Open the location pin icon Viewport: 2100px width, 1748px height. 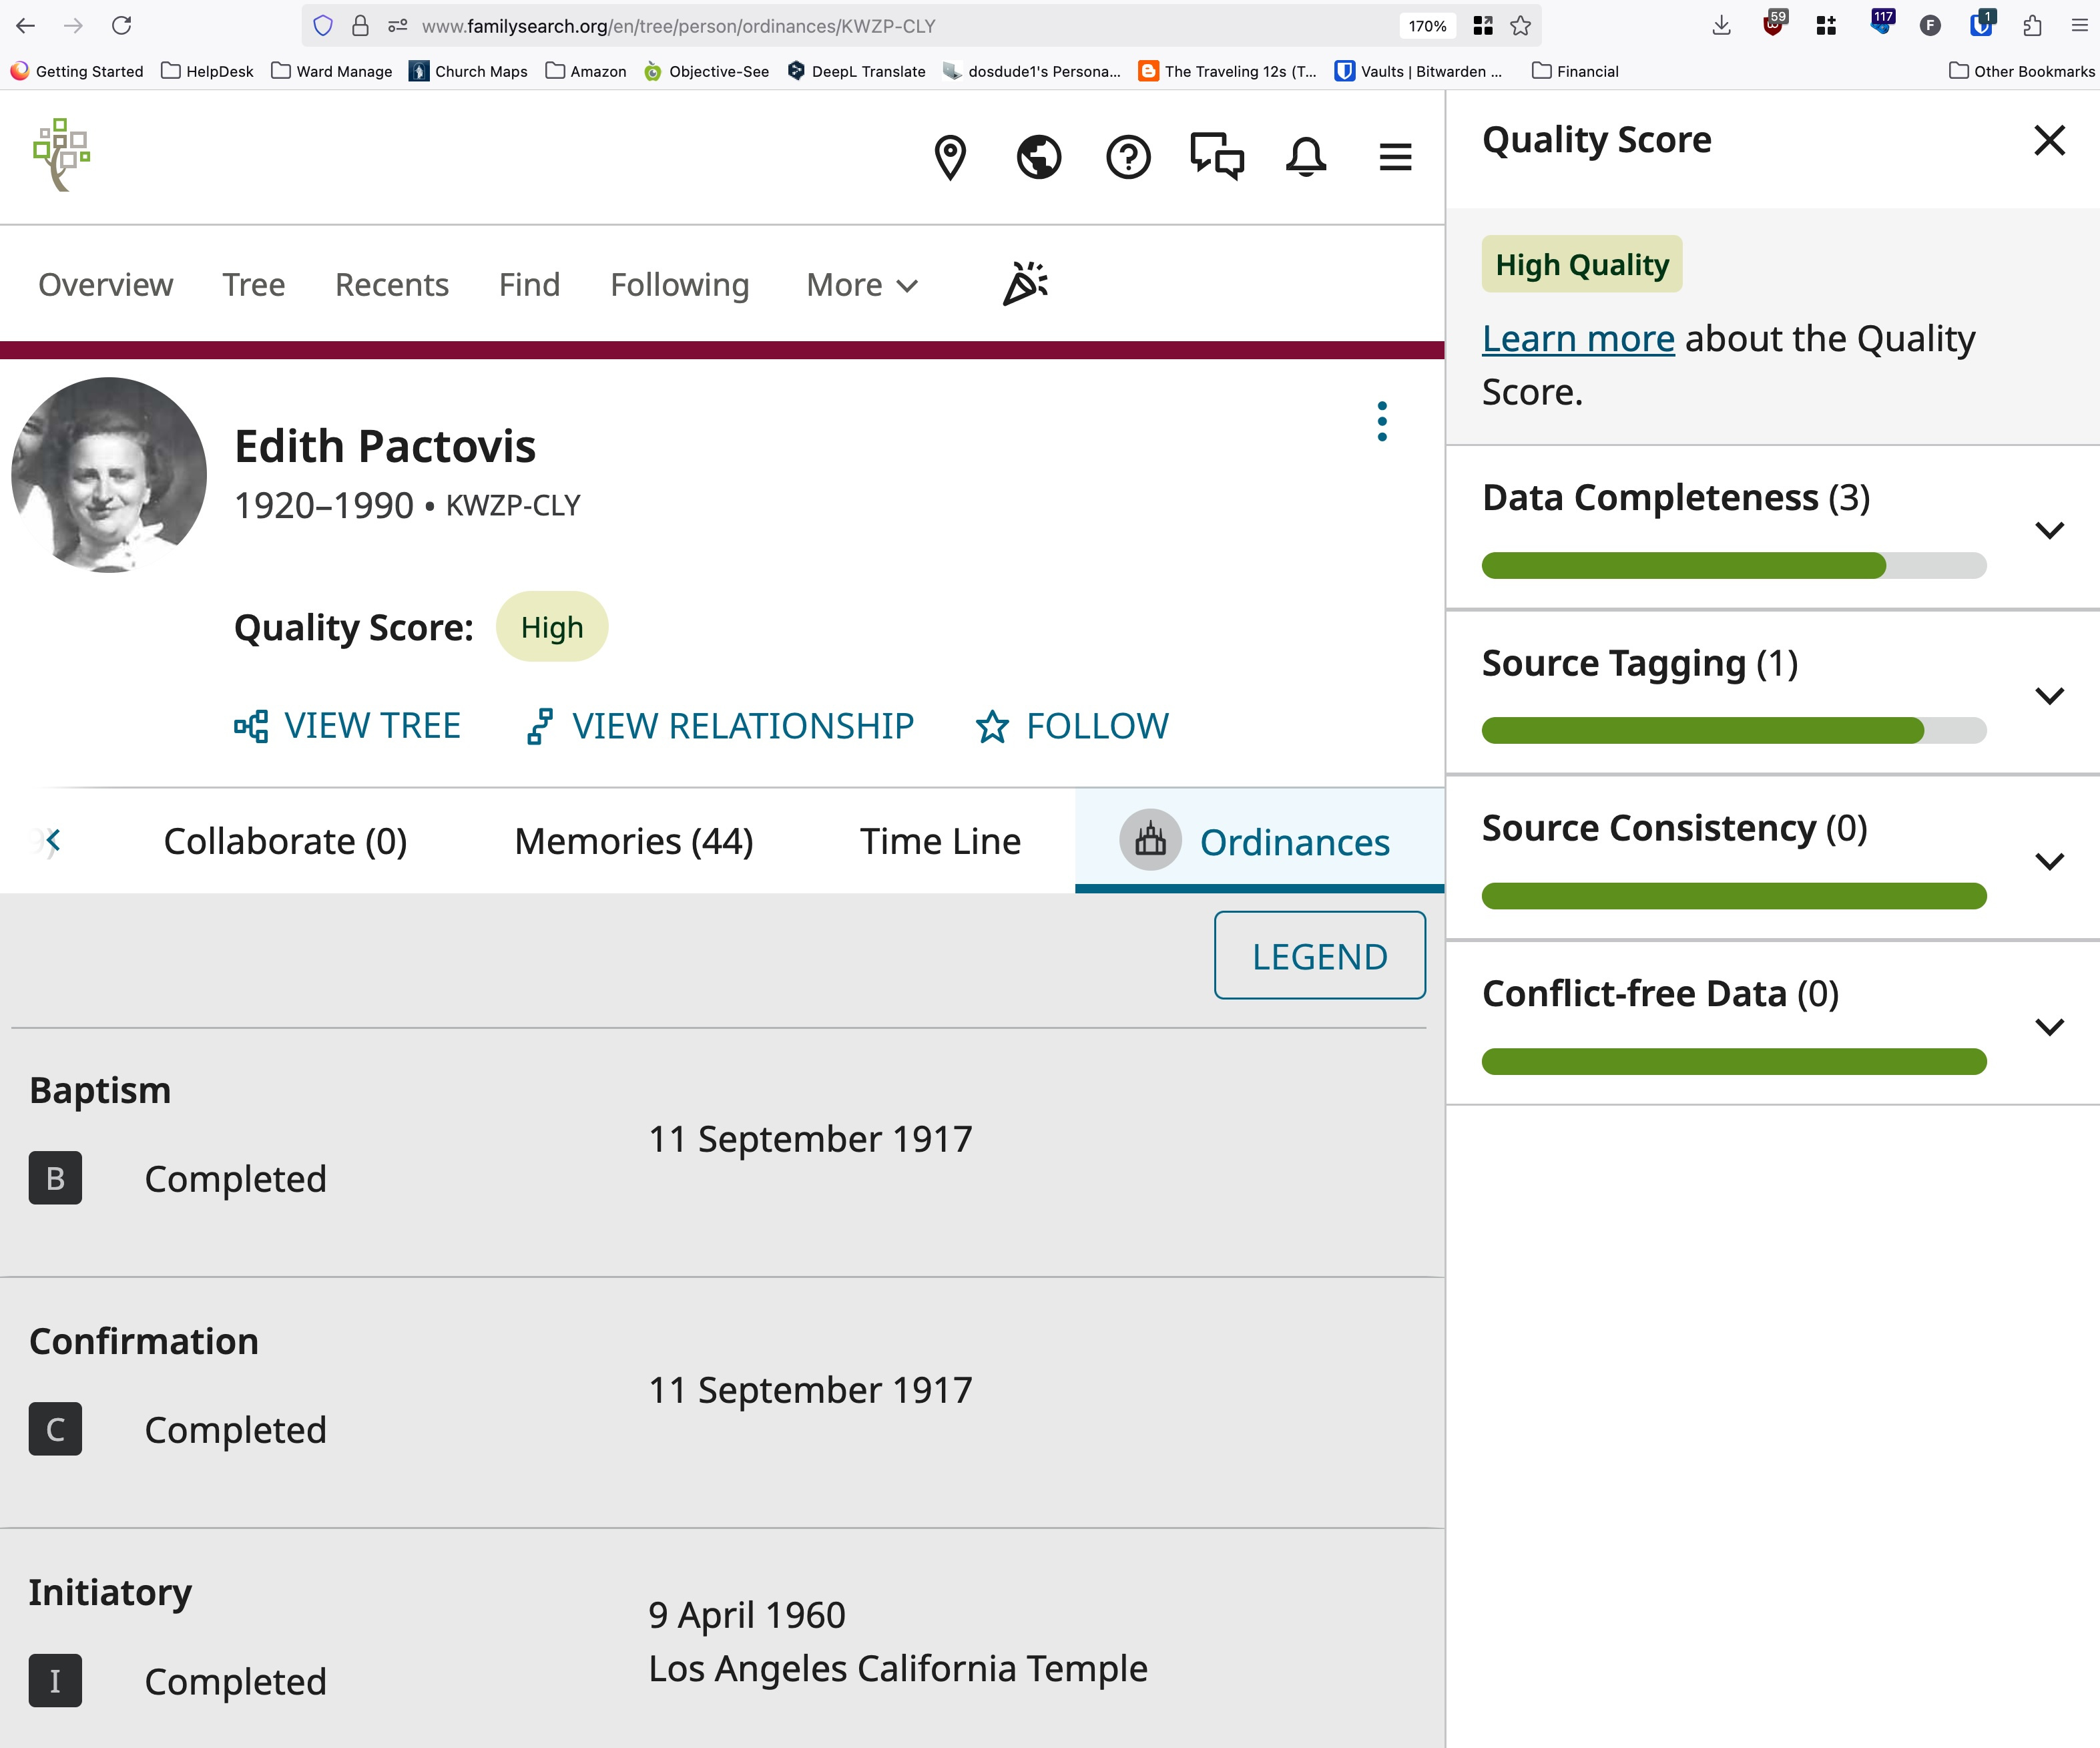(x=949, y=157)
